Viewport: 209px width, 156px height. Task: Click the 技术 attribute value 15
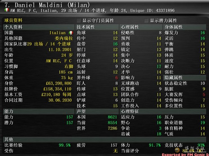(115, 106)
